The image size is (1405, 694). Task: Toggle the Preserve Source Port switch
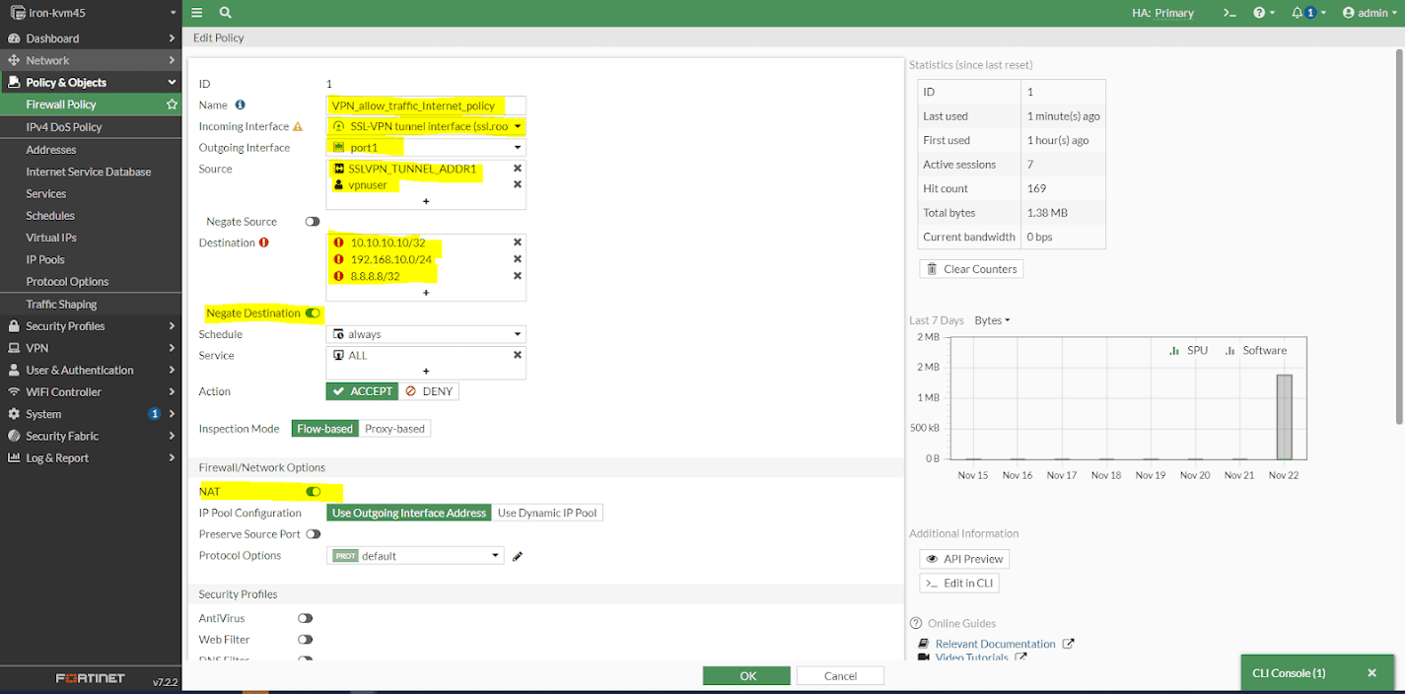(313, 534)
